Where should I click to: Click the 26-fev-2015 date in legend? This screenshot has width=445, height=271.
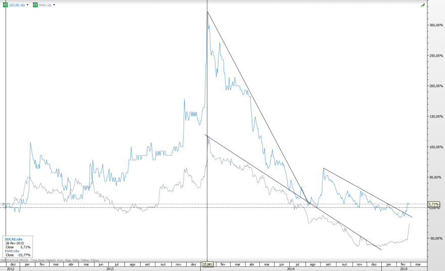15,243
